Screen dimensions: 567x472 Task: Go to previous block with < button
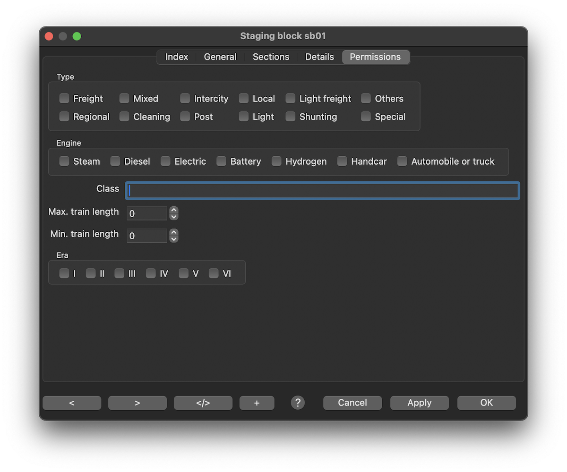pyautogui.click(x=72, y=403)
